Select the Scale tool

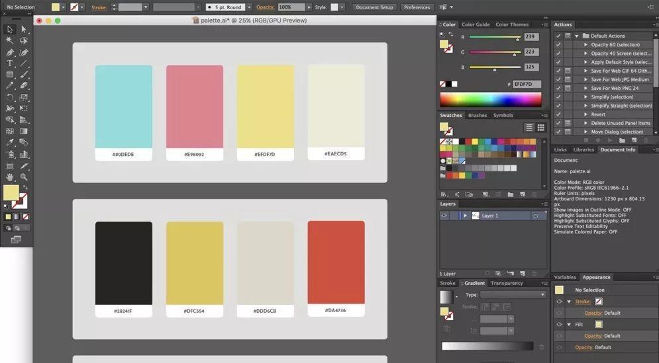pyautogui.click(x=24, y=97)
